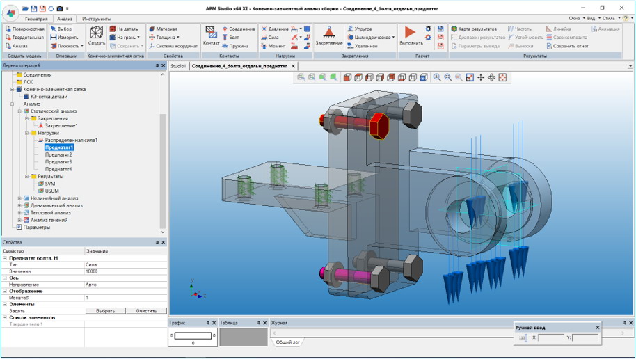Switch to the Studio1 document tab

179,66
